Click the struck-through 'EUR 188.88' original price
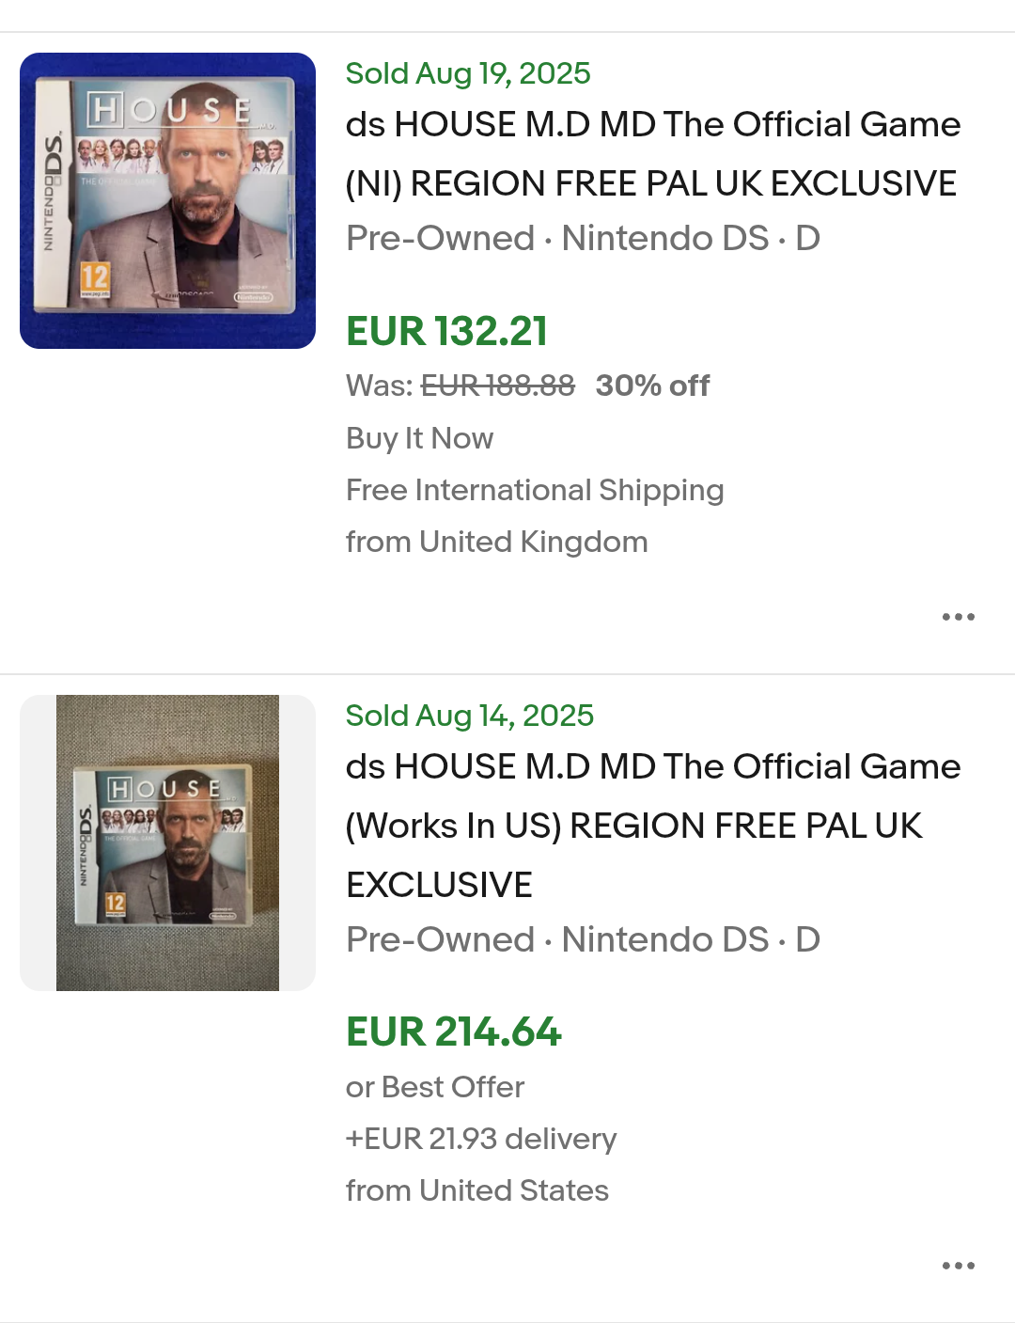 coord(497,386)
